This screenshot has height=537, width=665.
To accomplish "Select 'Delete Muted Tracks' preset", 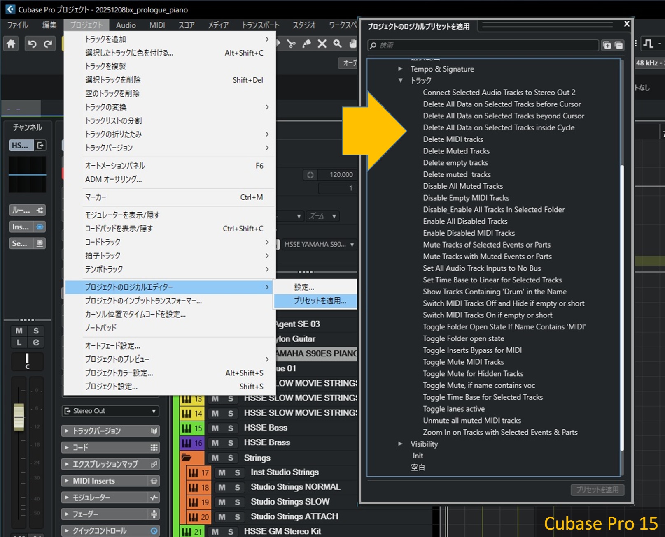I will (x=456, y=151).
